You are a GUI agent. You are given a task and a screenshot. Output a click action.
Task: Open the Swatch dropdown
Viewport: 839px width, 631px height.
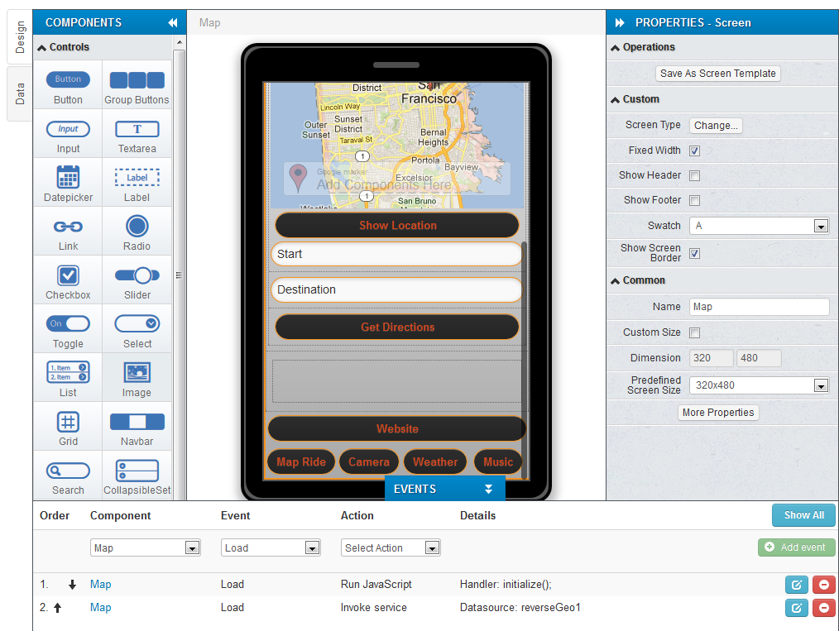click(759, 226)
